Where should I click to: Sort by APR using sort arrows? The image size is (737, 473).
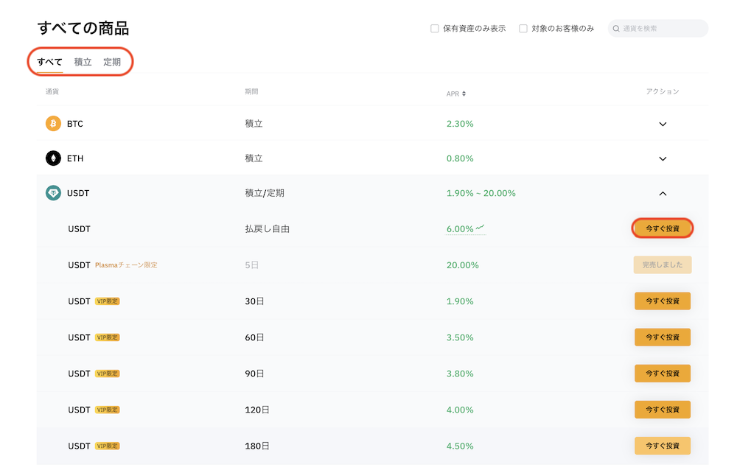(x=464, y=94)
